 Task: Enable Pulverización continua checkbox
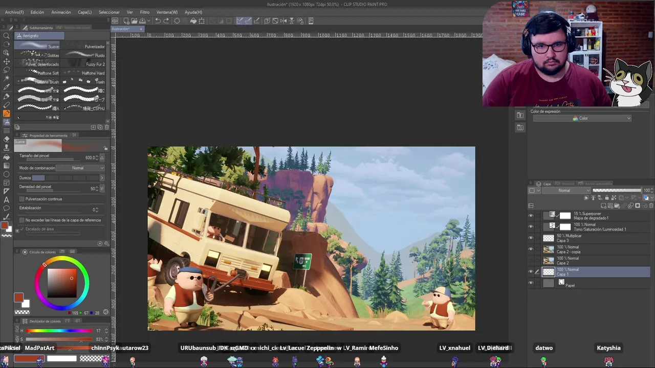tap(21, 199)
